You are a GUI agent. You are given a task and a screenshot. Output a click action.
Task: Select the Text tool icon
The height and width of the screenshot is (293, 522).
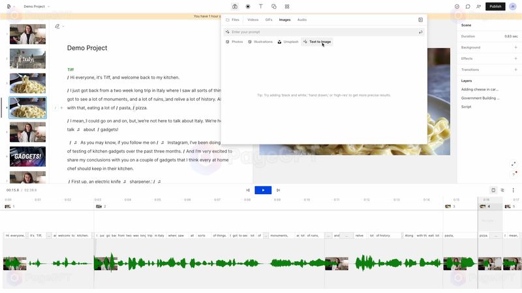(x=260, y=7)
